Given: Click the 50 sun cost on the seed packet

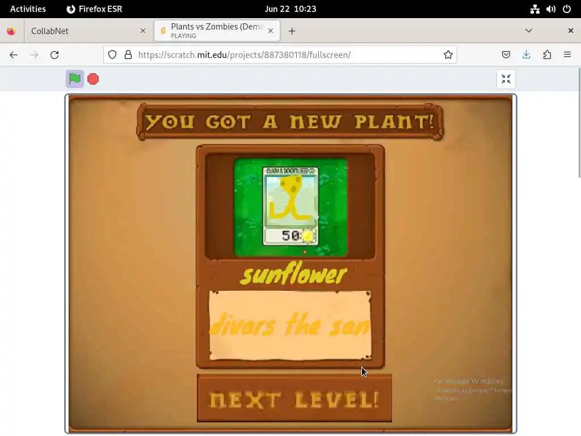Looking at the screenshot, I should point(290,236).
